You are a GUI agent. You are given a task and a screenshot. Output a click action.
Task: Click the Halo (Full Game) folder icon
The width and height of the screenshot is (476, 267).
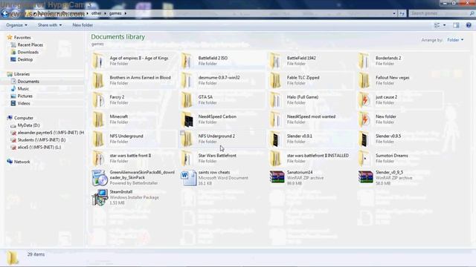point(275,100)
